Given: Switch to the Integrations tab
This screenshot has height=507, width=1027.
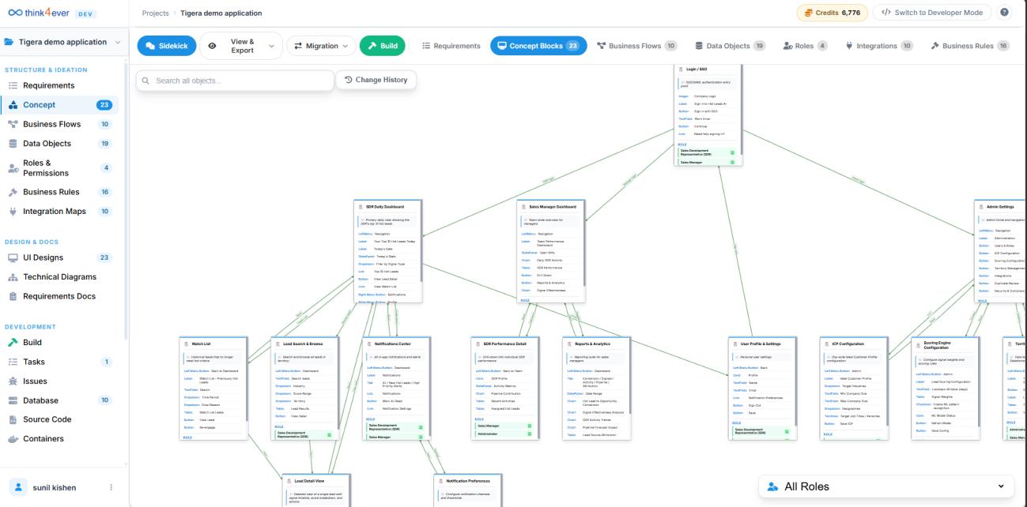Looking at the screenshot, I should [879, 46].
